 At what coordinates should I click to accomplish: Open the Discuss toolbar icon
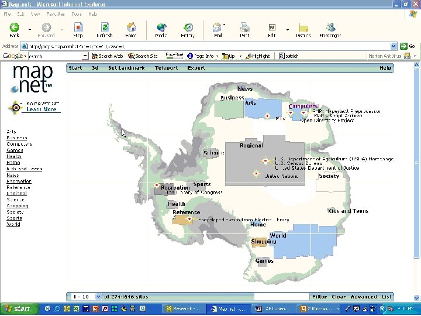pos(303,28)
